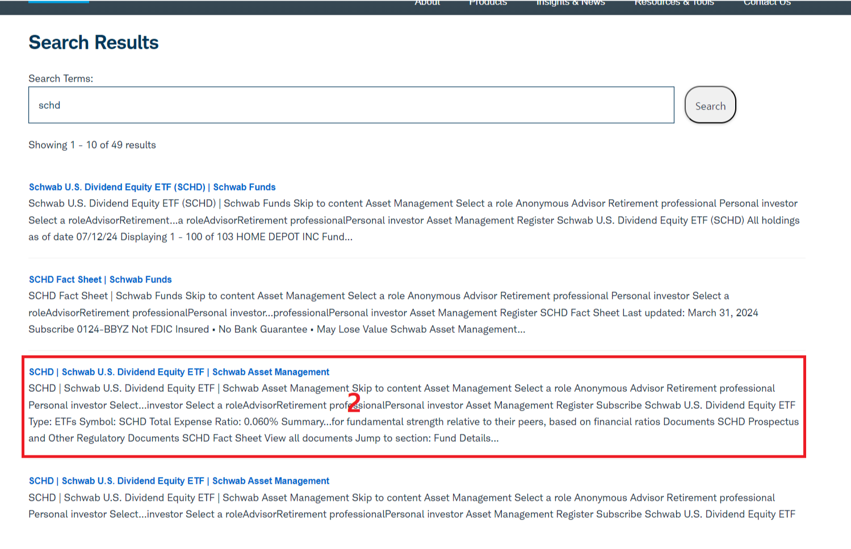851x549 pixels.
Task: Click snippet mentioning 'HOME DEPOT INC Fund'
Action: click(x=414, y=220)
